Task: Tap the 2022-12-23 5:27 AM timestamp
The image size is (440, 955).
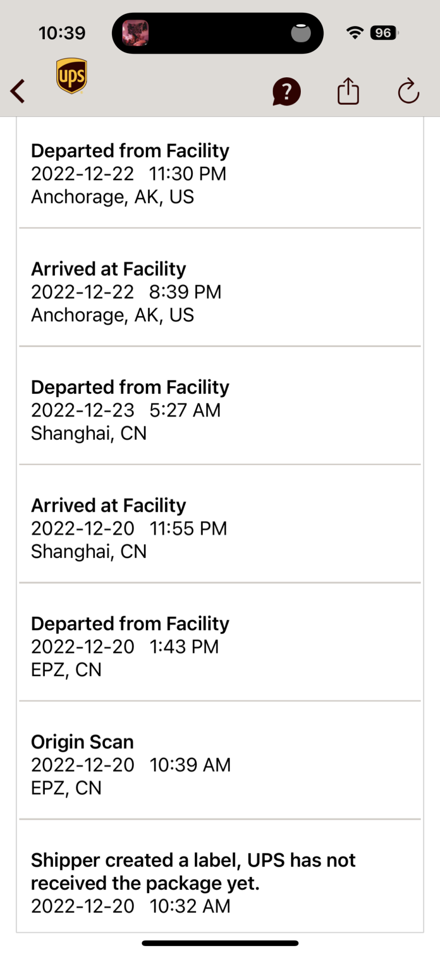Action: click(x=126, y=410)
